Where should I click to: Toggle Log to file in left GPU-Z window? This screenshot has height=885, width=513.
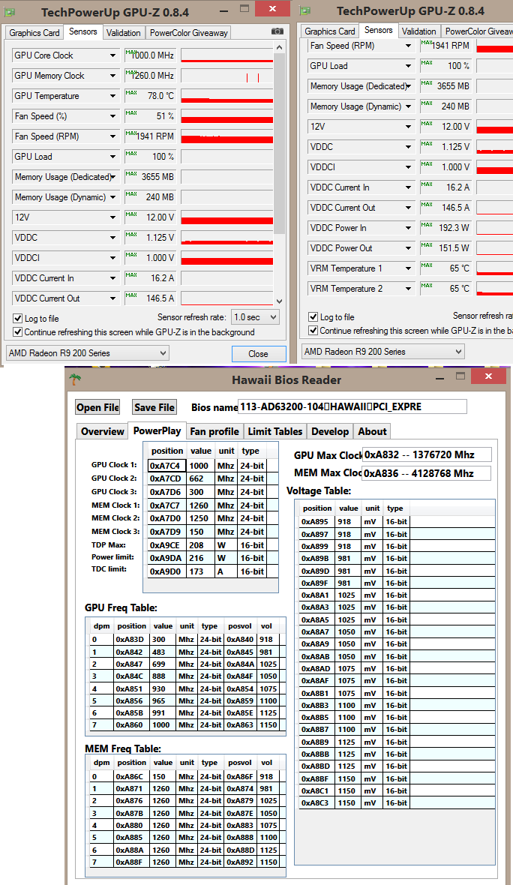click(18, 318)
